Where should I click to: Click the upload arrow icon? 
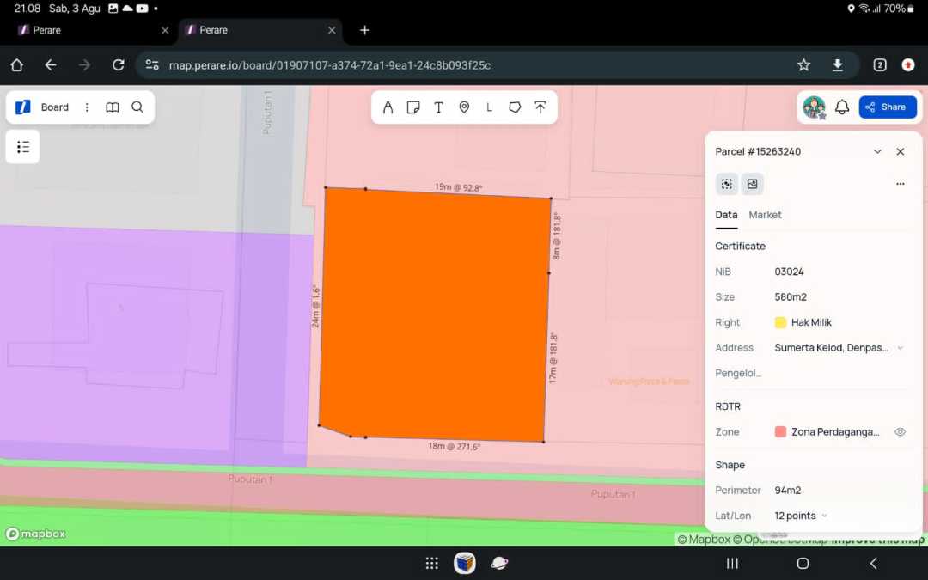point(540,107)
